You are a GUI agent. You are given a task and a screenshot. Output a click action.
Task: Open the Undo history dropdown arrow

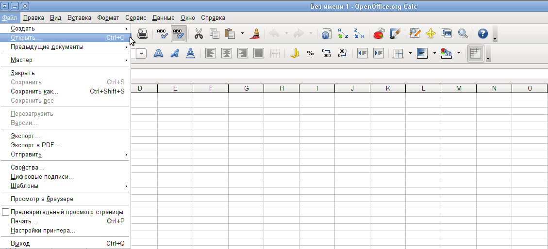286,33
